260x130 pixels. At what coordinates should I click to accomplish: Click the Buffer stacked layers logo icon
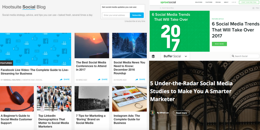pos(153,56)
